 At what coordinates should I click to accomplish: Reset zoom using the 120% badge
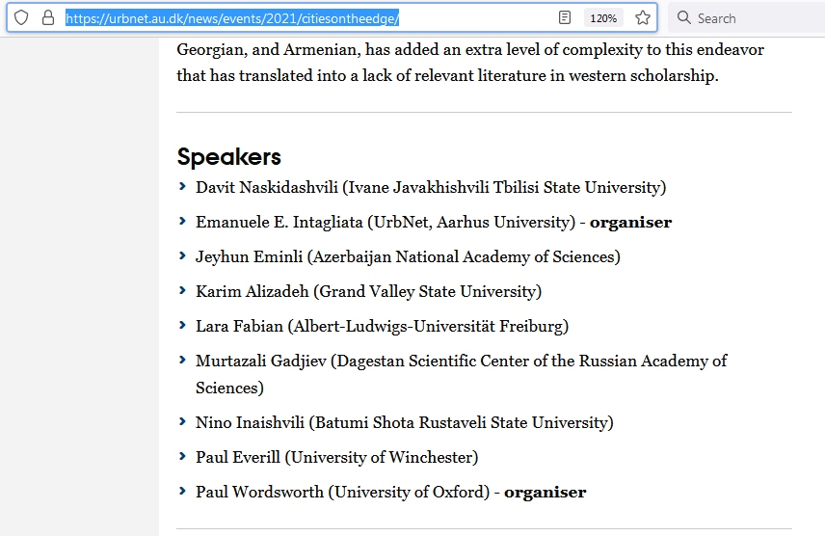point(603,18)
